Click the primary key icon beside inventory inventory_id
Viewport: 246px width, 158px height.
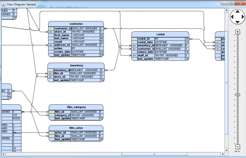click(x=51, y=70)
